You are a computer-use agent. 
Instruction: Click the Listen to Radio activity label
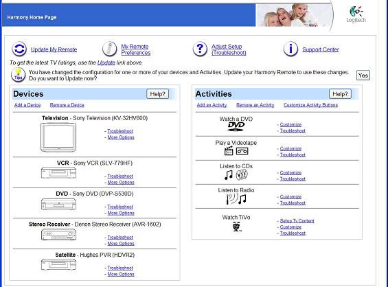236,190
